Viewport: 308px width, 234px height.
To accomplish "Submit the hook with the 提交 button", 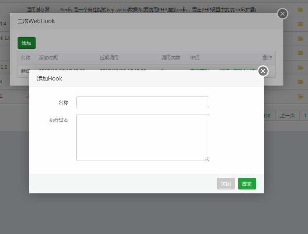I will (247, 184).
